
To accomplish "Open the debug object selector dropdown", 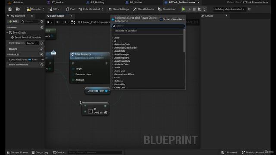I will coord(229,9).
